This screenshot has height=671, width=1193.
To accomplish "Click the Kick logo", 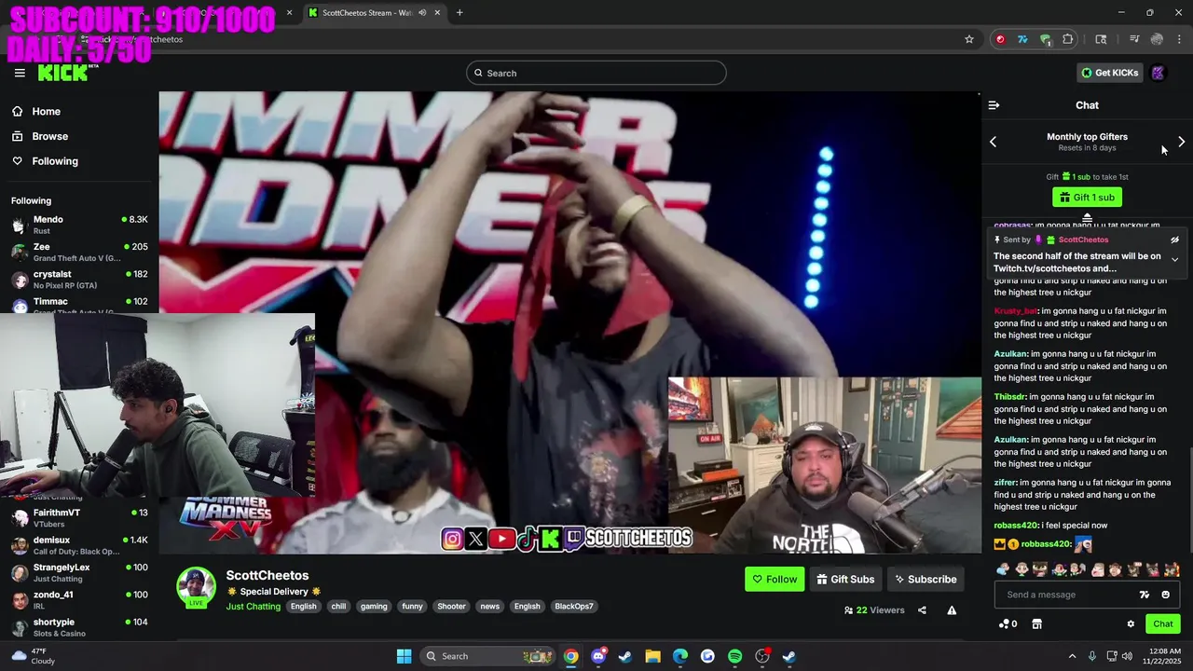I will point(62,73).
